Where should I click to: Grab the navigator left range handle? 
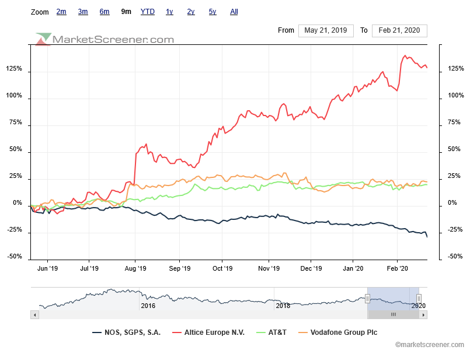coord(367,299)
